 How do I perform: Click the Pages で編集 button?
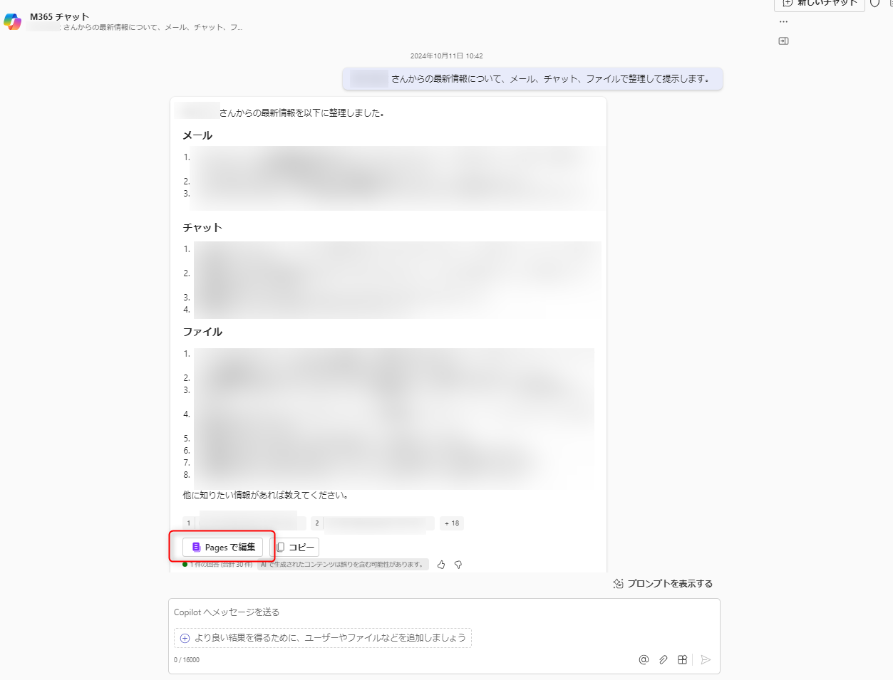point(223,547)
